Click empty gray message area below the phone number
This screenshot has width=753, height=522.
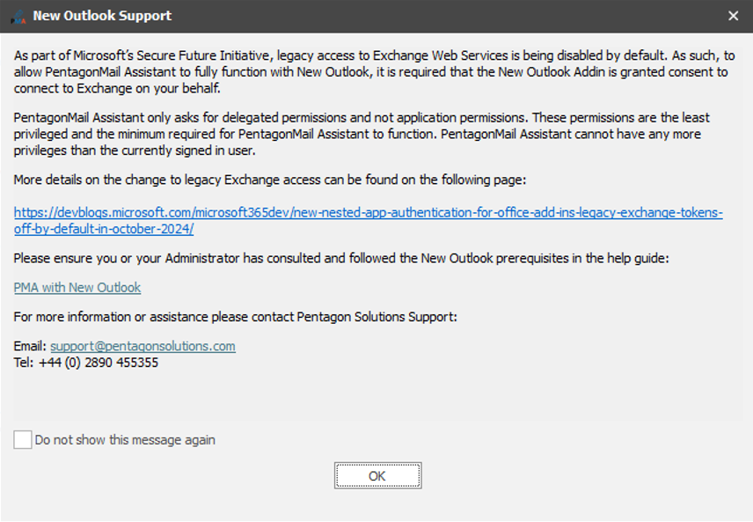pos(376,392)
